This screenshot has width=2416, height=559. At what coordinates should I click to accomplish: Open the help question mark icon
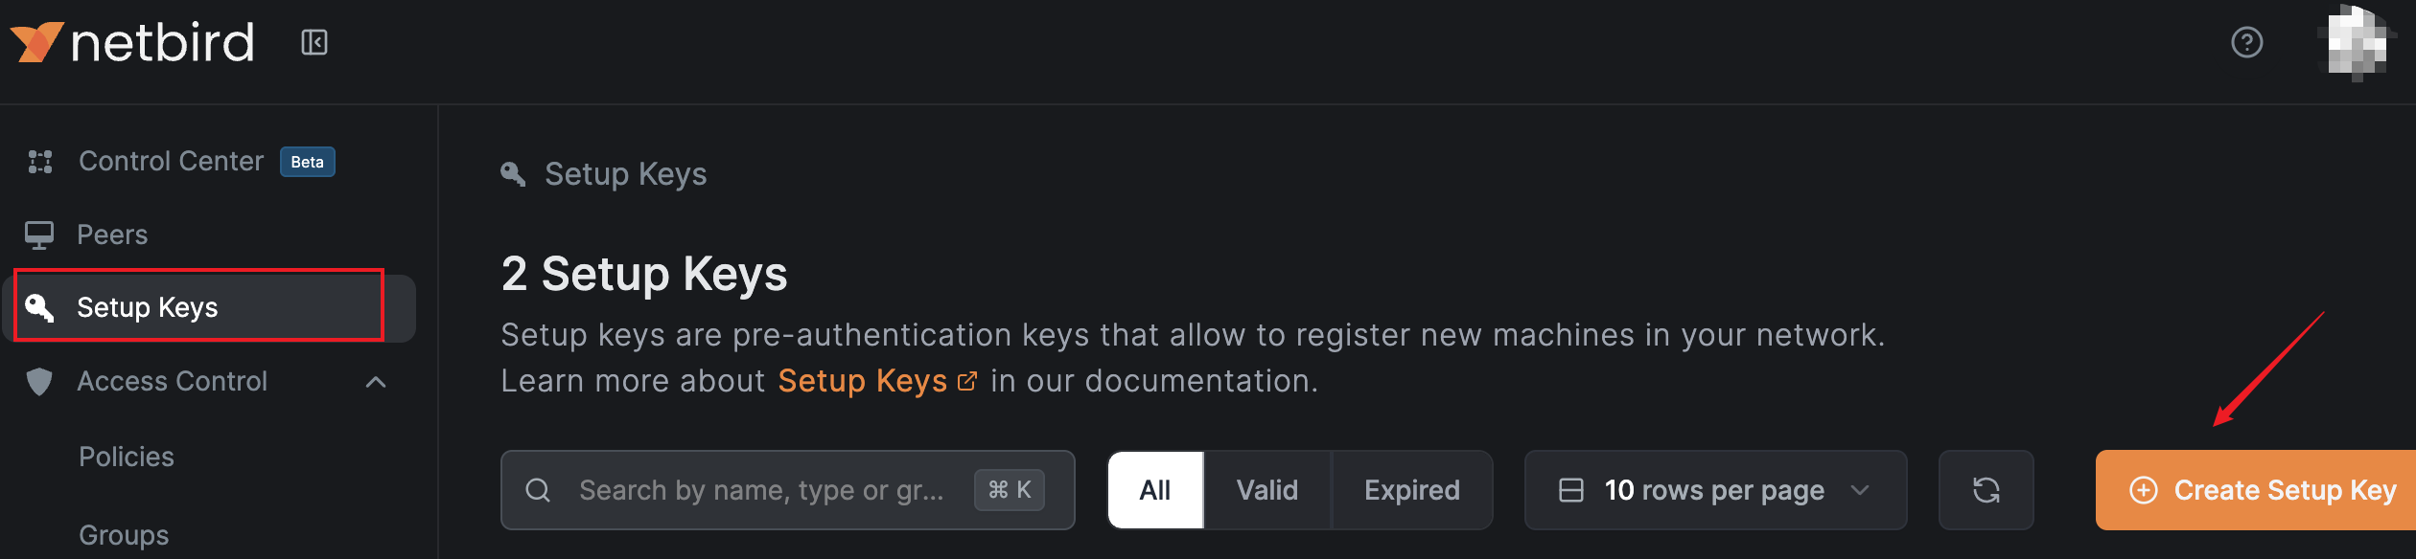pyautogui.click(x=2246, y=42)
